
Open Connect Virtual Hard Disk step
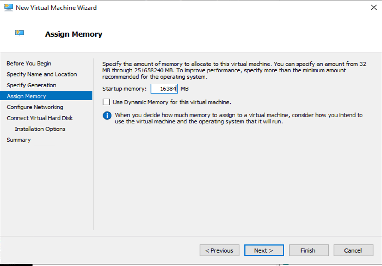coord(40,118)
